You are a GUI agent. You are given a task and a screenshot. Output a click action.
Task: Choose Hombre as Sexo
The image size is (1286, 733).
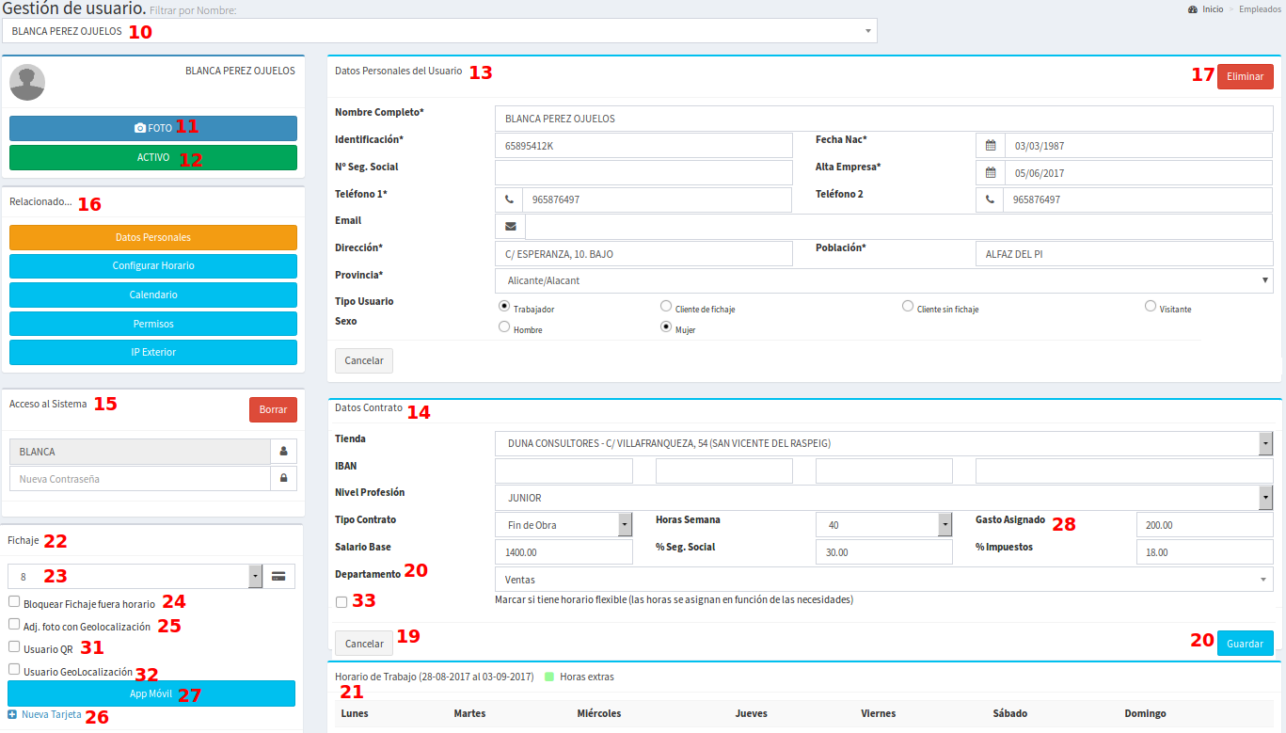pyautogui.click(x=504, y=327)
